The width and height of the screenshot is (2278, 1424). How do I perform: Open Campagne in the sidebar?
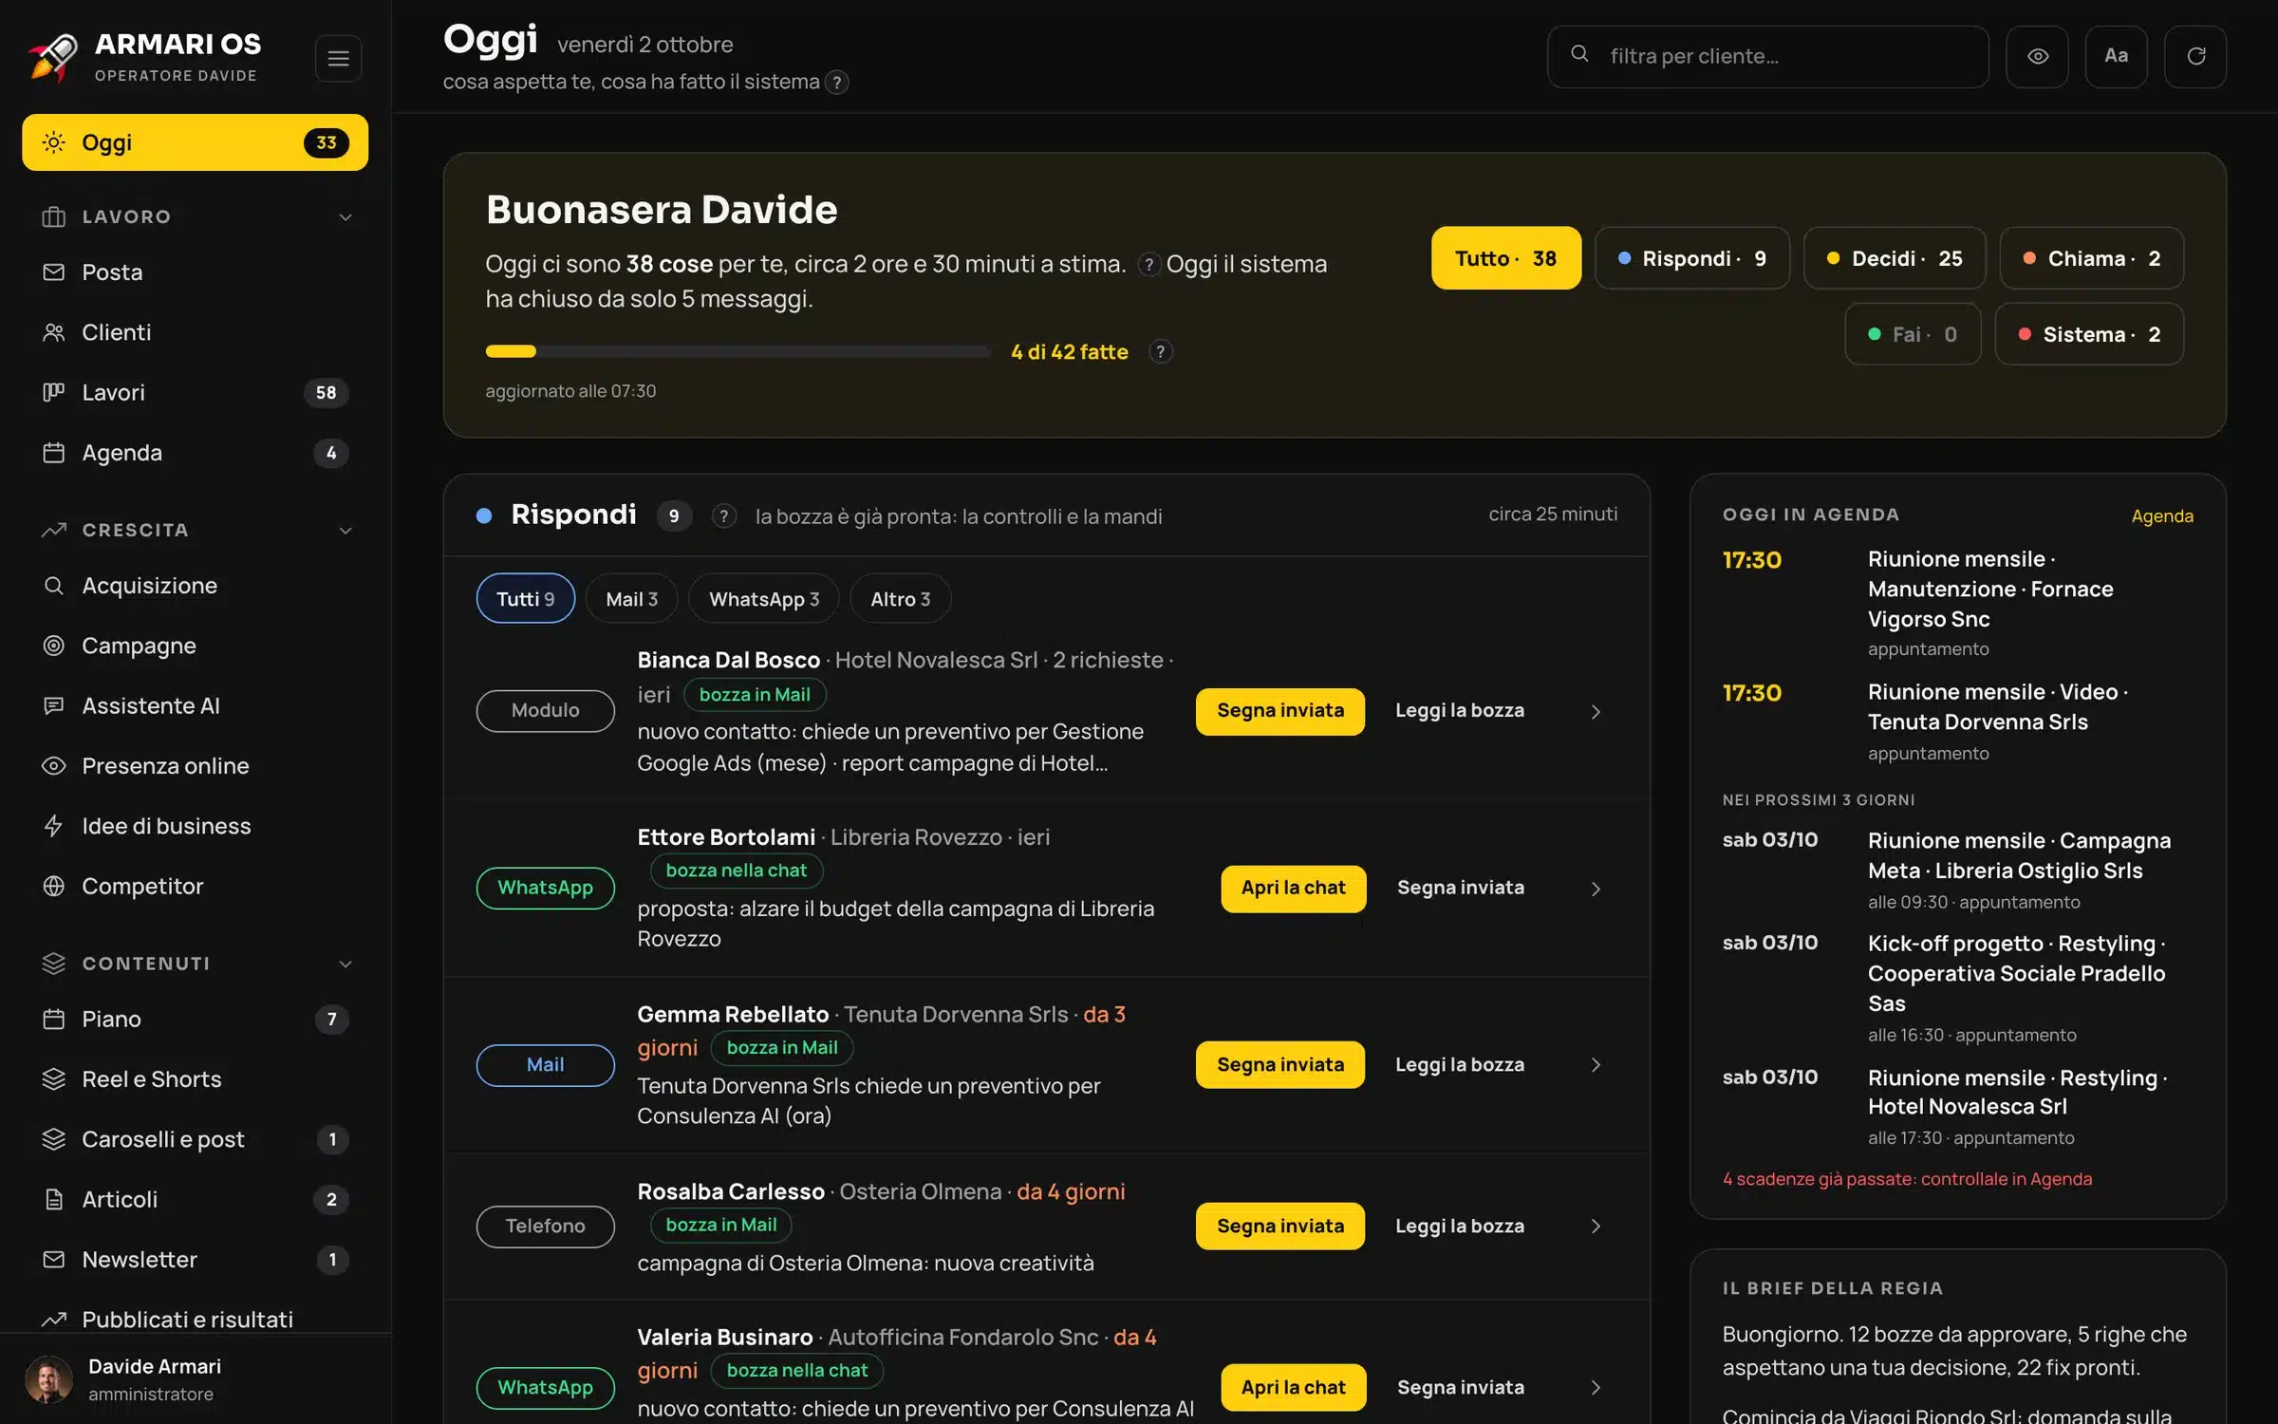pos(195,646)
